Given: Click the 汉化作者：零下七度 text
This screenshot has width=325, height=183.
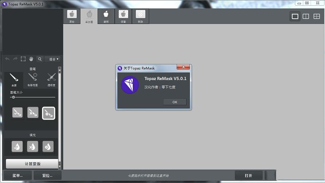Looking at the screenshot, I should (160, 87).
